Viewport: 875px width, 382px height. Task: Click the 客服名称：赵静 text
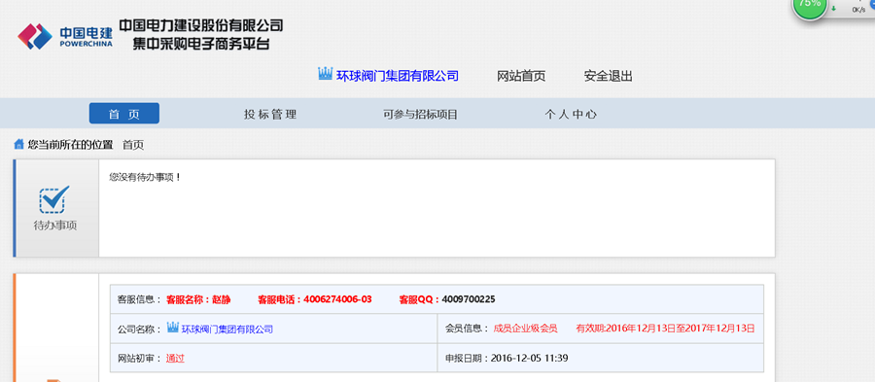pos(198,299)
